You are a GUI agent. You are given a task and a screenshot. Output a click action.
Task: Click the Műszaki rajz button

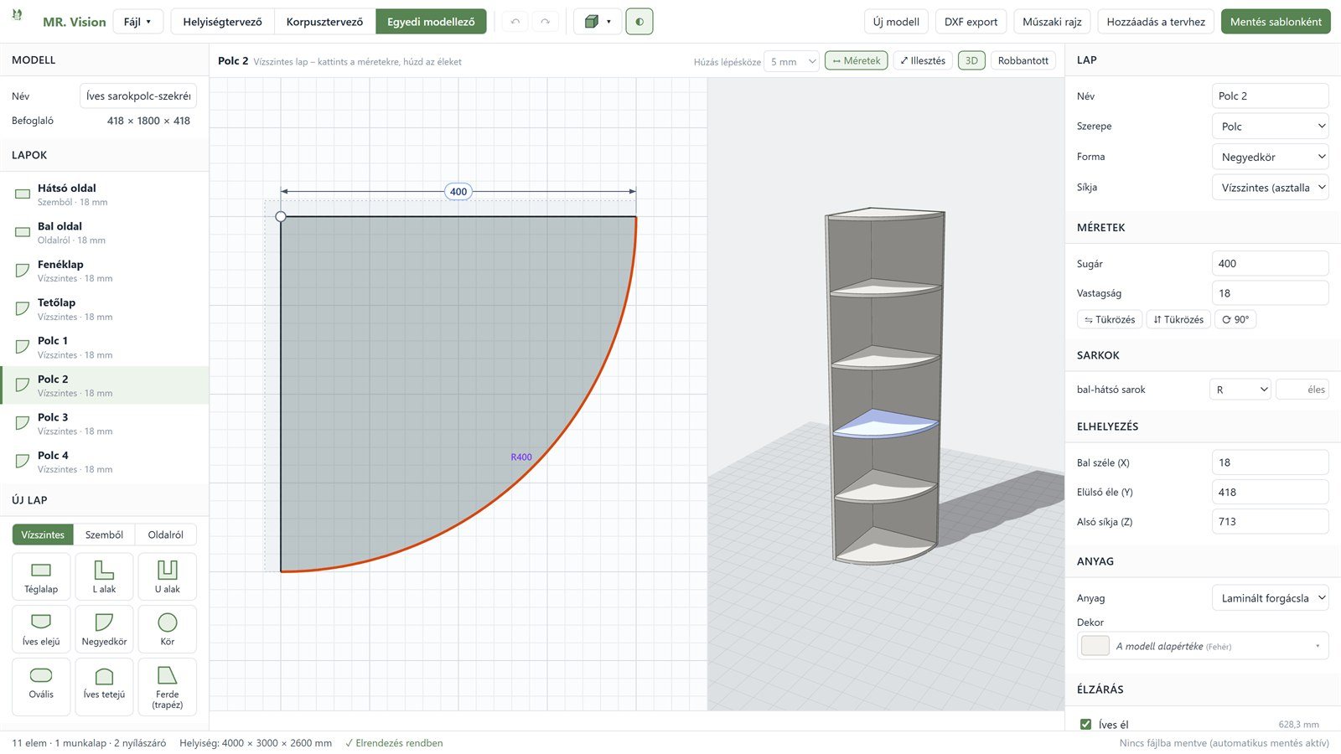click(x=1052, y=22)
